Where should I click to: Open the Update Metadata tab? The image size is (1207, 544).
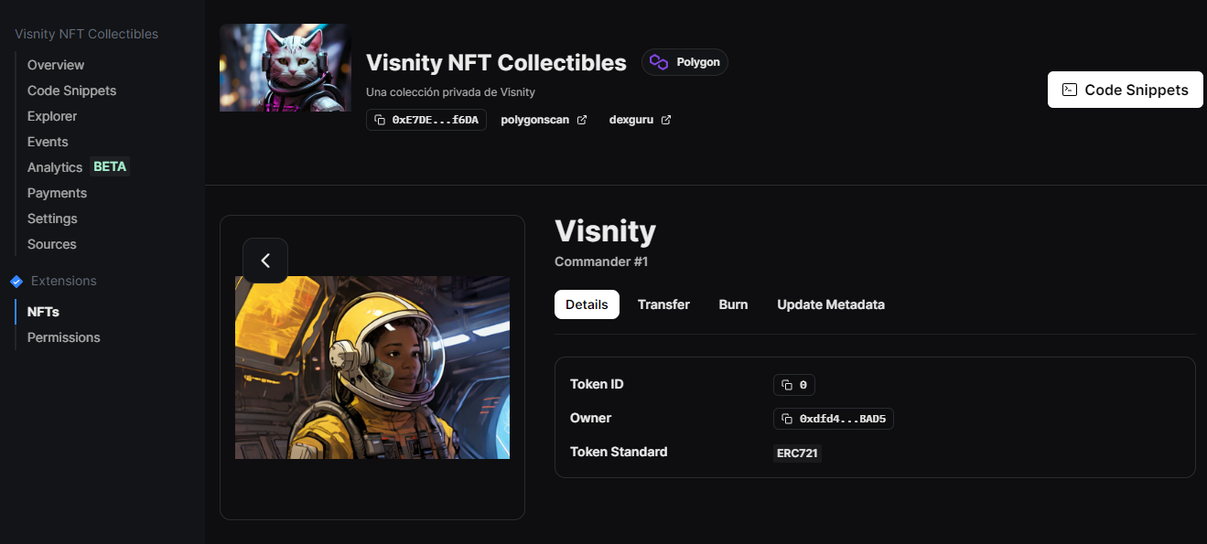click(831, 304)
